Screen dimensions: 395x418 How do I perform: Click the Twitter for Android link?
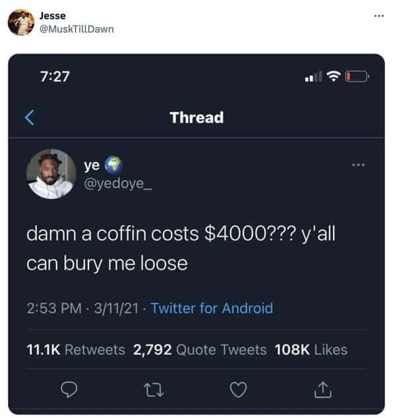pyautogui.click(x=212, y=309)
